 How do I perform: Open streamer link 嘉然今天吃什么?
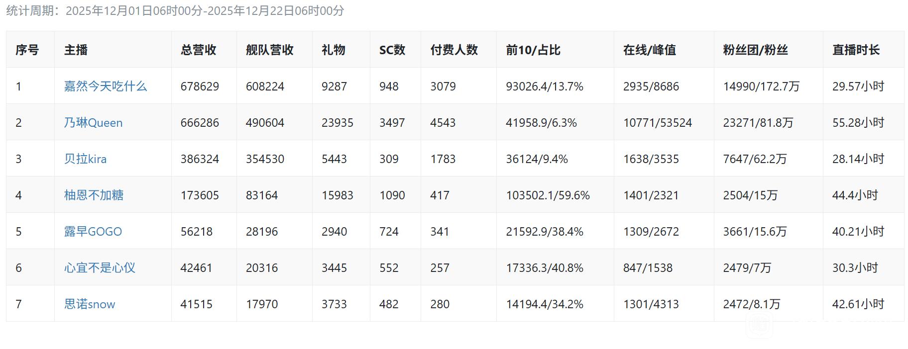tap(105, 87)
